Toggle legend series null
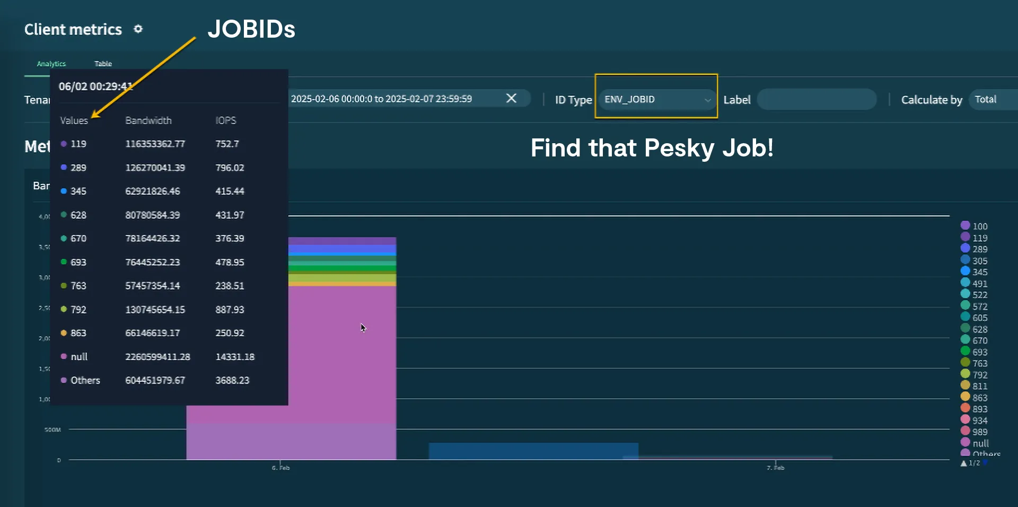The width and height of the screenshot is (1018, 507). pos(975,443)
